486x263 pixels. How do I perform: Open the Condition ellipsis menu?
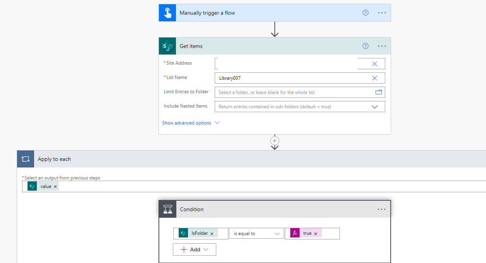(382, 209)
